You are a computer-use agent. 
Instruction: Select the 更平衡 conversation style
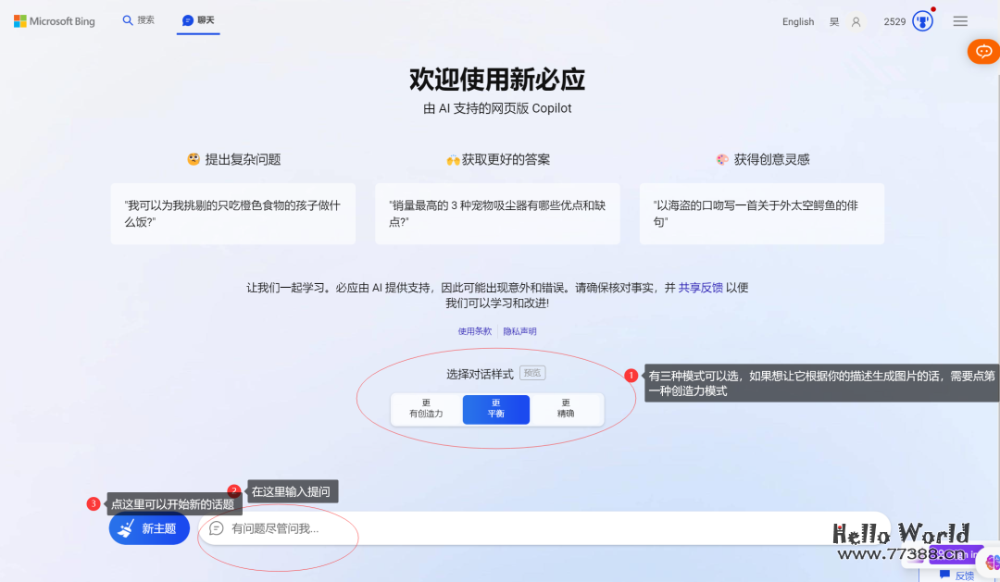(496, 409)
